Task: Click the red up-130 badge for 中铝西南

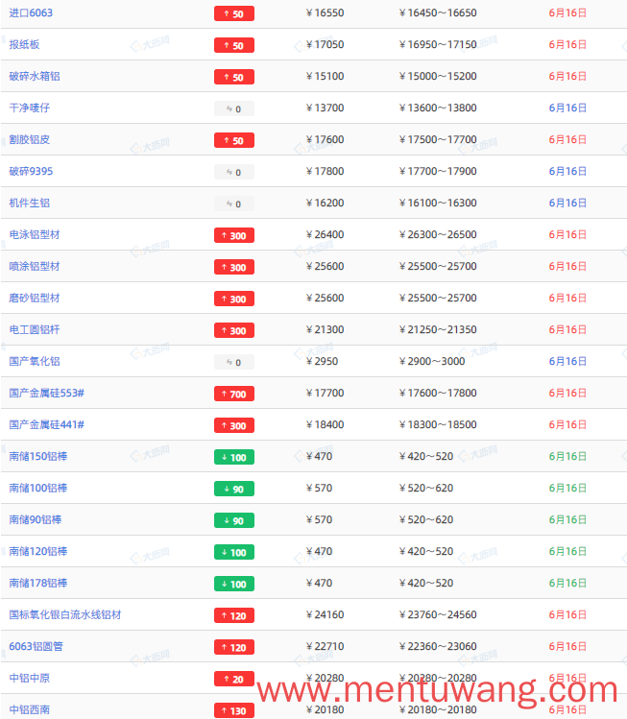Action: tap(234, 709)
